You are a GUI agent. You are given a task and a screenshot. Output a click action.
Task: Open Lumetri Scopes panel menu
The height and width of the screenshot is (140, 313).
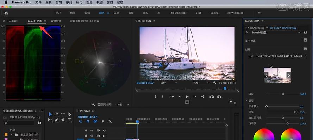point(45,21)
